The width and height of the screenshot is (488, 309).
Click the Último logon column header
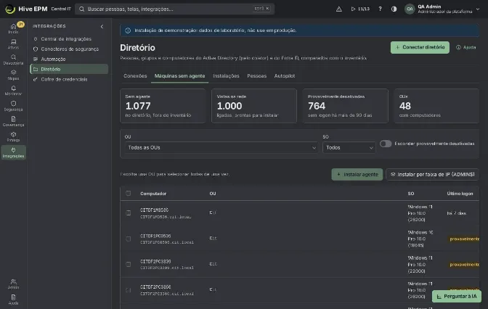[x=460, y=194]
